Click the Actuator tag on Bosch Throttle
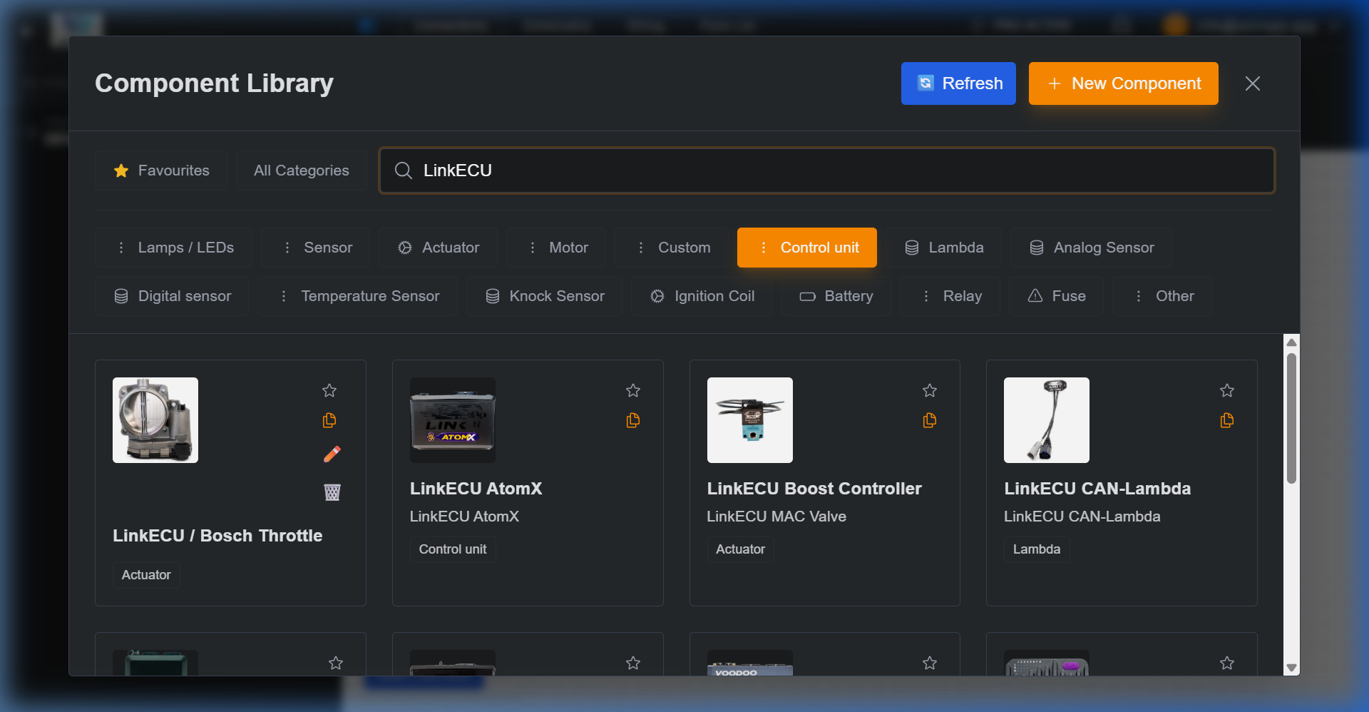The height and width of the screenshot is (712, 1369). (x=146, y=575)
